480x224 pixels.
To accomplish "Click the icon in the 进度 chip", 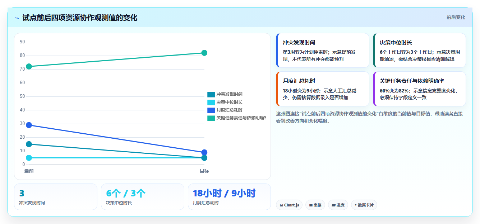I will point(333,205).
